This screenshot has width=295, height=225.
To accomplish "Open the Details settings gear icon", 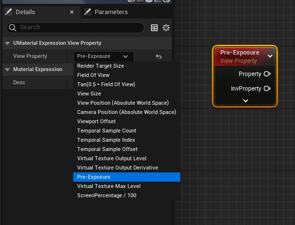I will point(166,28).
